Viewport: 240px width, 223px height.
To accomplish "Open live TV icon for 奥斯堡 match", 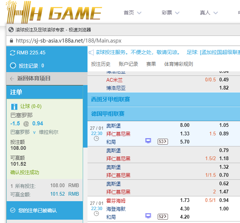I will click(x=148, y=141).
